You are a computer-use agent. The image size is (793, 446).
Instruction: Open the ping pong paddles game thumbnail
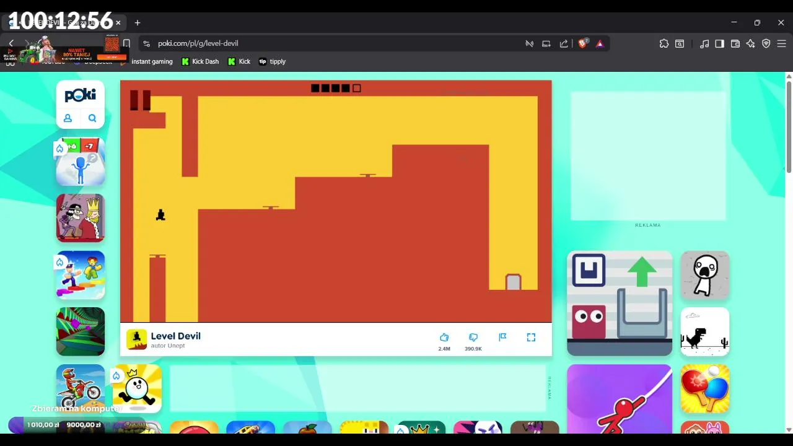click(x=705, y=388)
